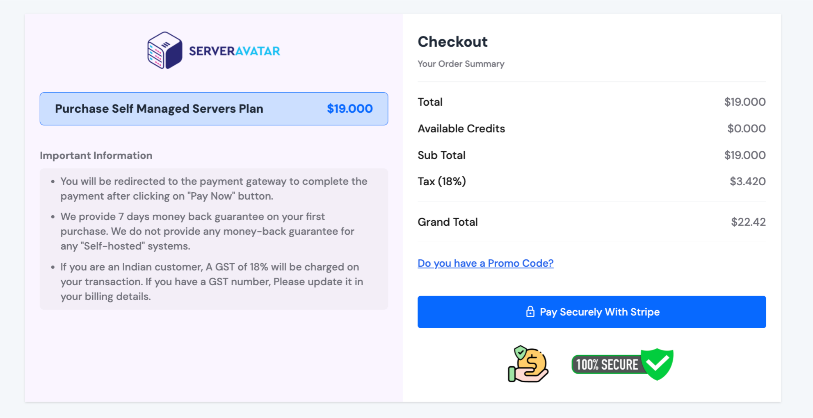Click the Checkout heading
Viewport: 813px width, 418px height.
[x=452, y=42]
